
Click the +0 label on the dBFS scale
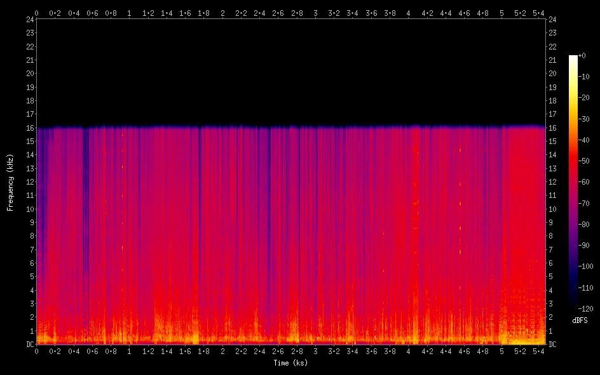[x=582, y=56]
